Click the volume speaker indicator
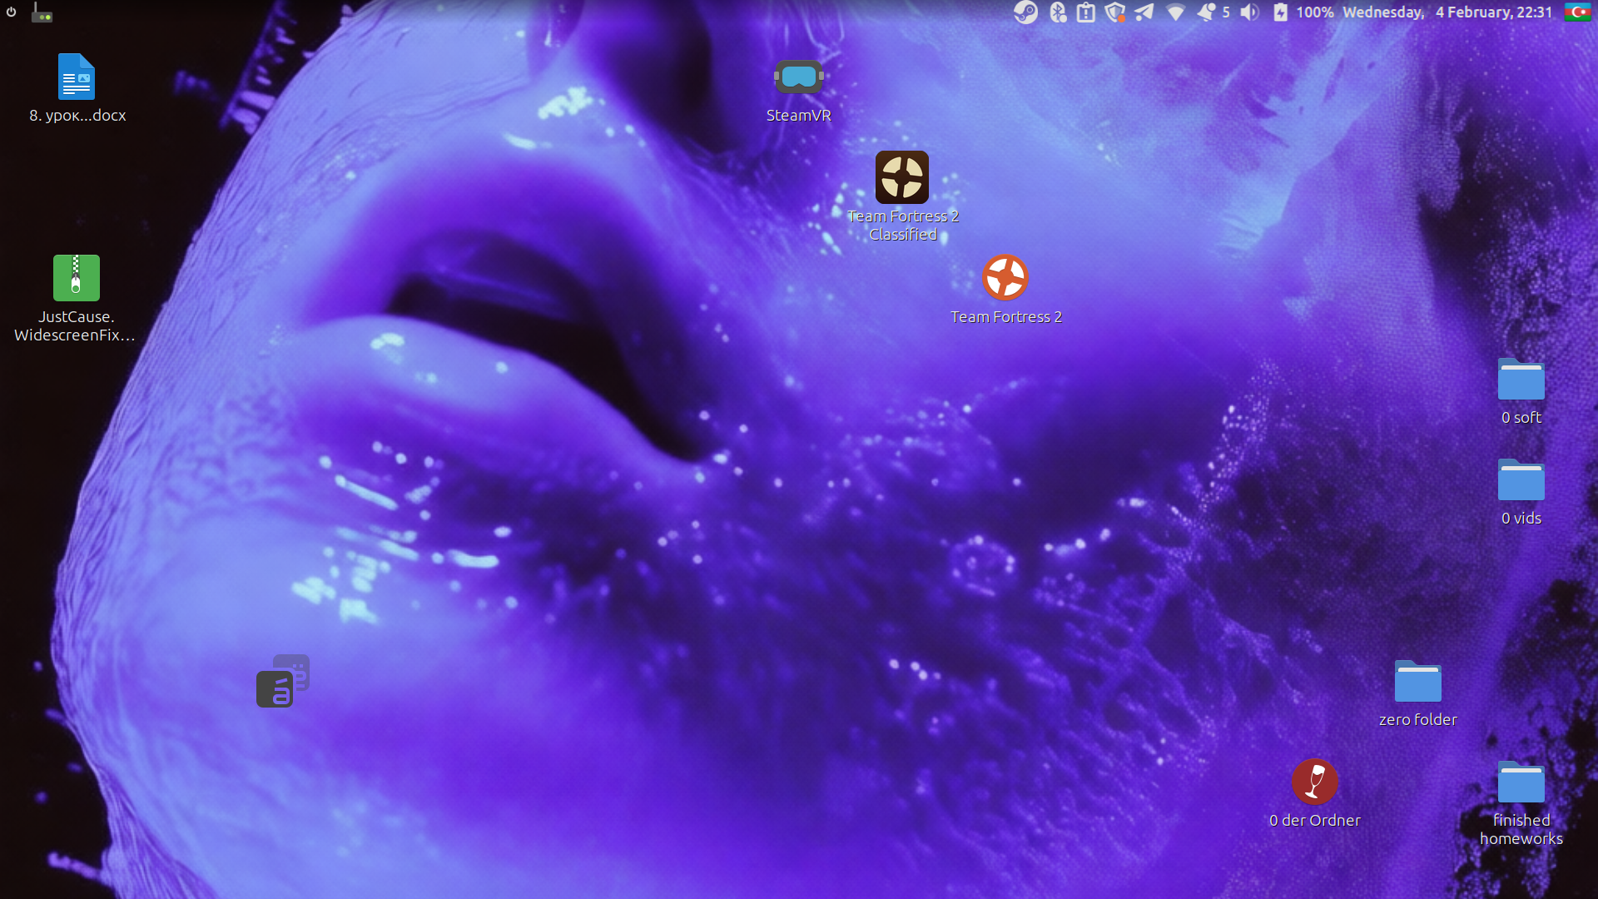This screenshot has height=899, width=1598. click(1249, 12)
